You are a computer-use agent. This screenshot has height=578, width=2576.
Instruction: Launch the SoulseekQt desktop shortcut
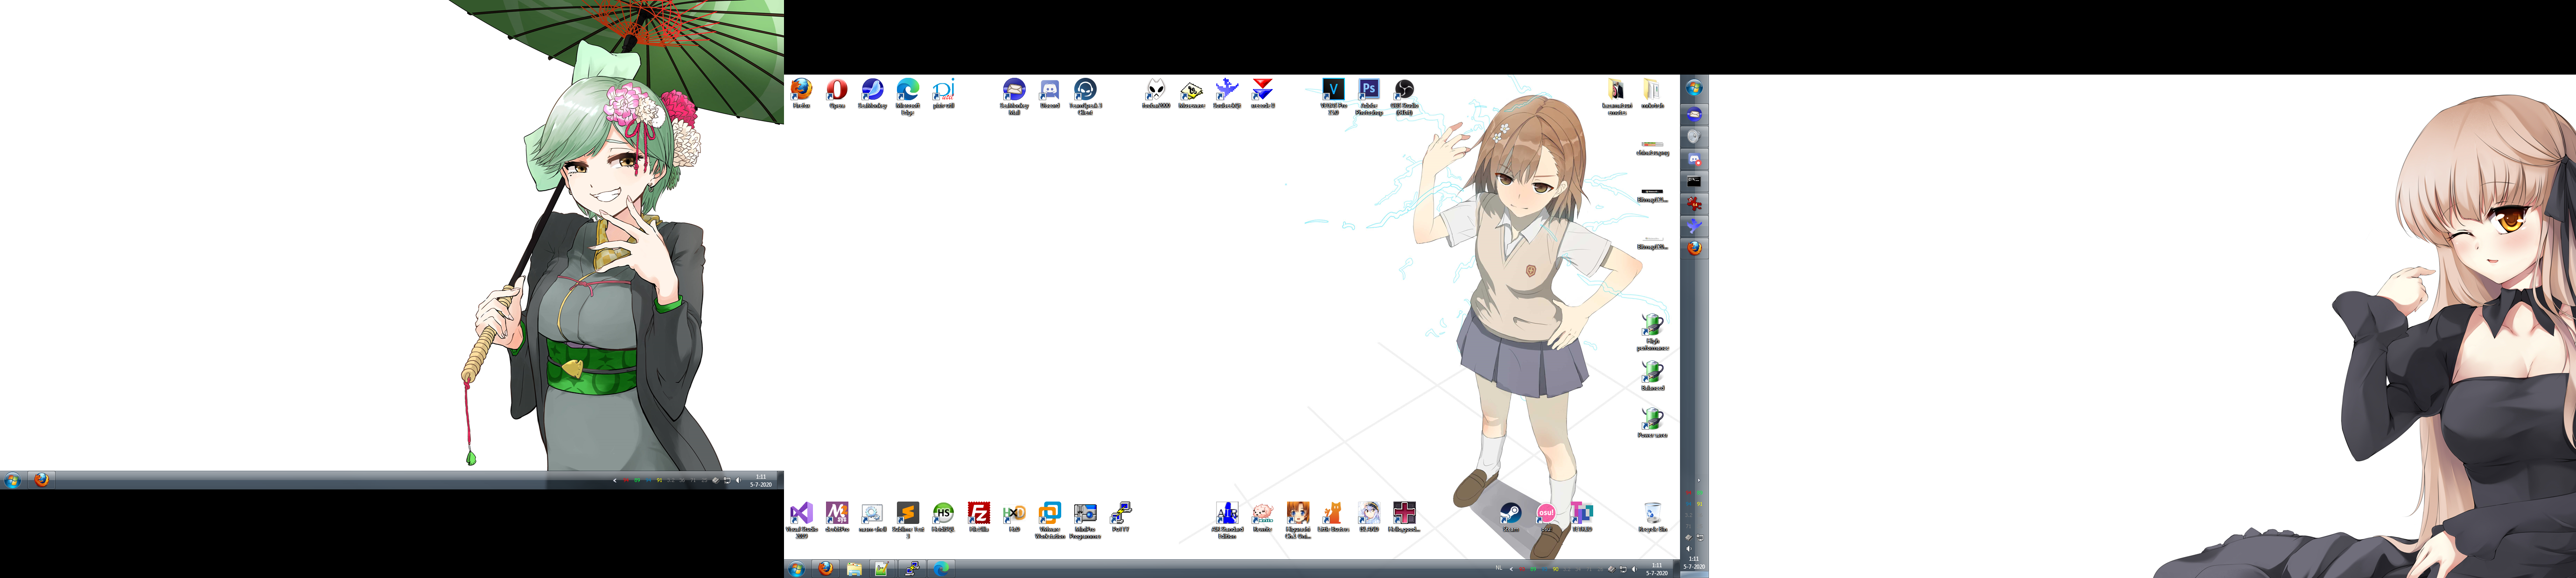(x=1227, y=94)
